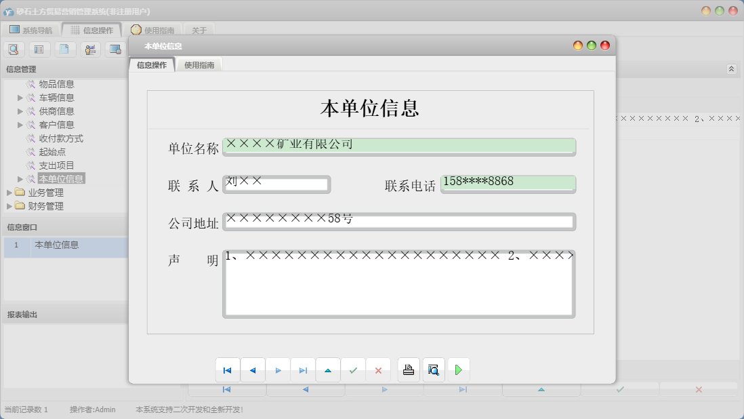This screenshot has height=419, width=744.
Task: Click the green run arrow in the navigator
Action: click(x=459, y=370)
